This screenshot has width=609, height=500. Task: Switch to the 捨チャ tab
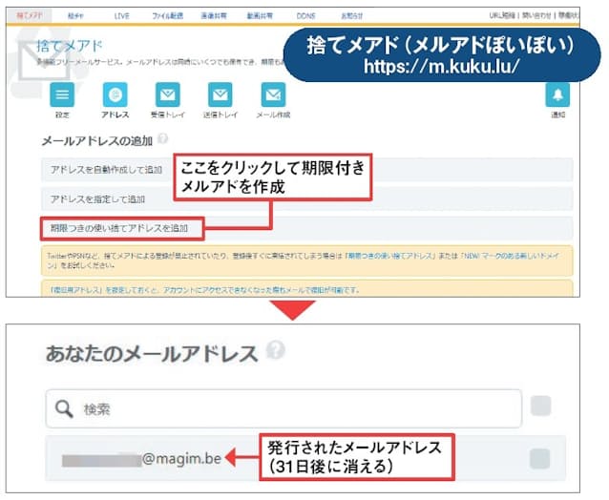(x=75, y=16)
